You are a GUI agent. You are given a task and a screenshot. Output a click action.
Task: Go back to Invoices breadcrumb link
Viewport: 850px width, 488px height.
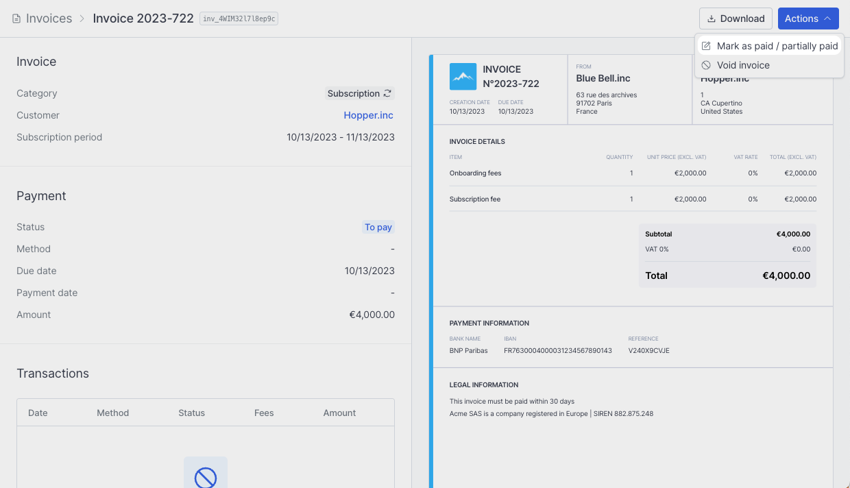49,19
